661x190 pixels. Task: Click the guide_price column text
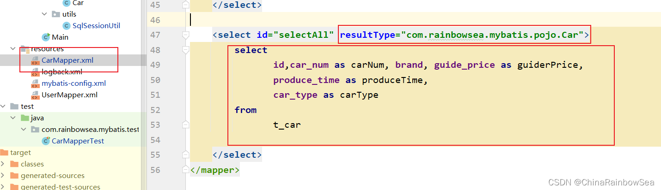(465, 65)
